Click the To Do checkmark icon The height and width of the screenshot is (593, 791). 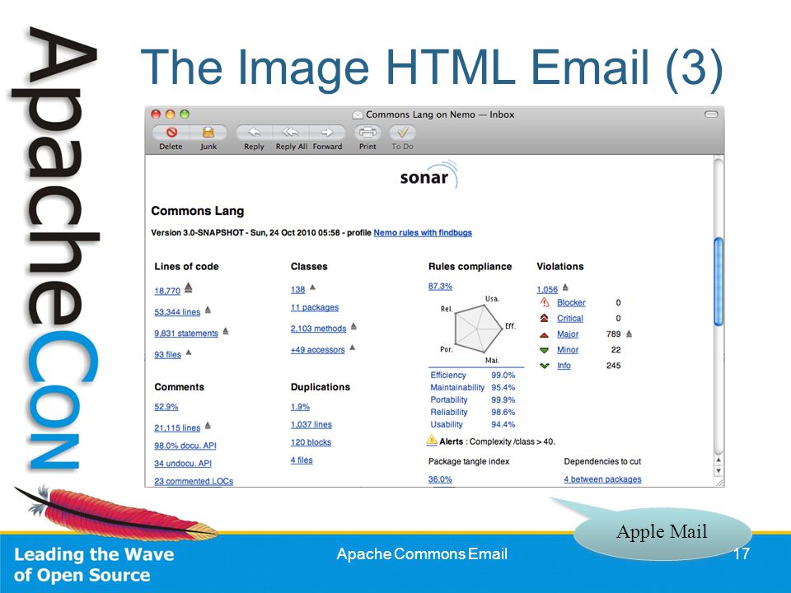(x=403, y=133)
